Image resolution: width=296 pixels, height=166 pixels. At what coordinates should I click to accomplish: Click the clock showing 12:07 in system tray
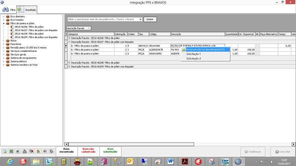284,160
